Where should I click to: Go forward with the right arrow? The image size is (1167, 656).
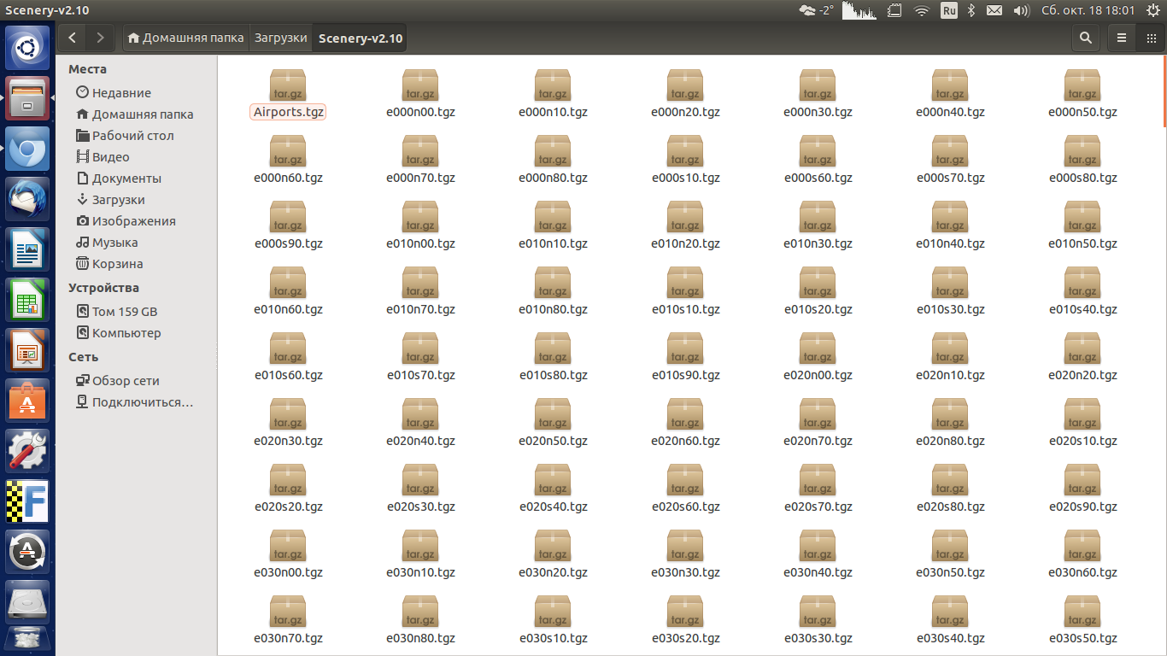[x=100, y=38]
